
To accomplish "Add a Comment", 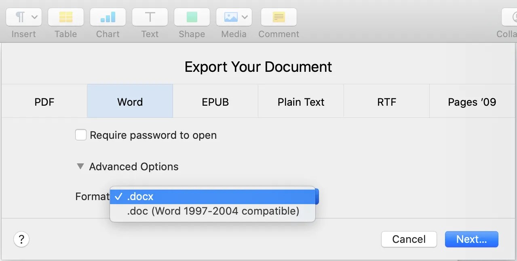I will point(279,17).
